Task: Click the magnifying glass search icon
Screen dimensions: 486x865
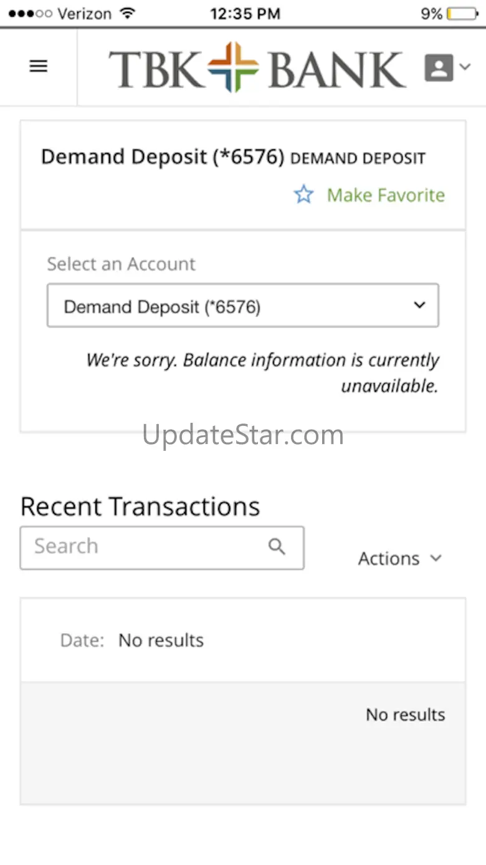Action: pos(277,547)
